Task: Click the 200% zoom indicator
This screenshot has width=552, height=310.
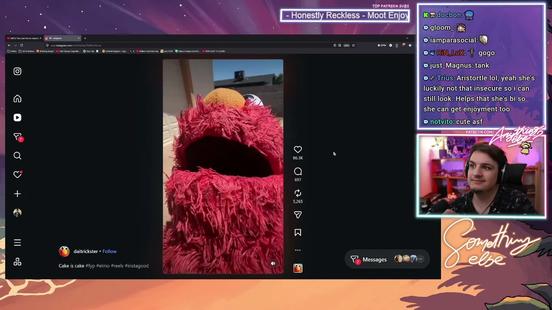Action: pyautogui.click(x=346, y=45)
